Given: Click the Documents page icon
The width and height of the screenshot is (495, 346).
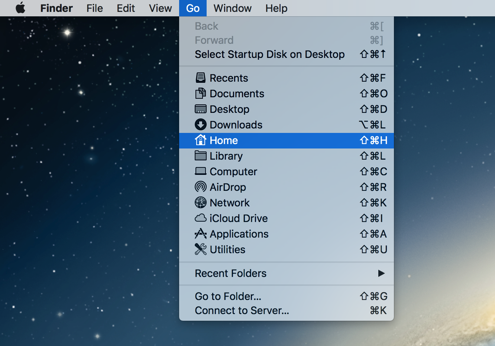Looking at the screenshot, I should point(201,94).
